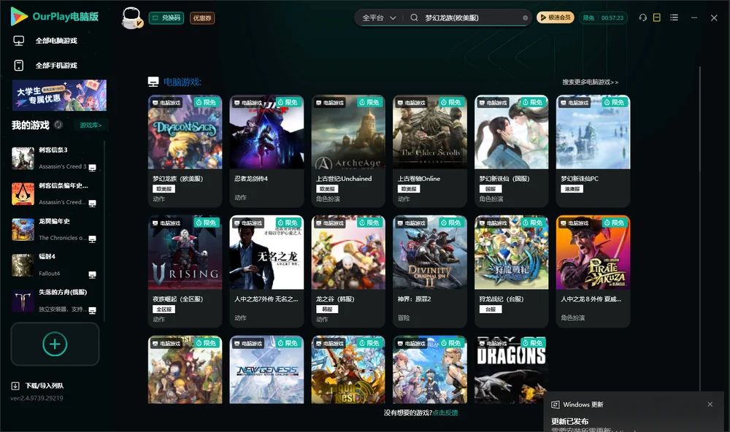Open 刺客信条编年史 from my games

(x=54, y=193)
